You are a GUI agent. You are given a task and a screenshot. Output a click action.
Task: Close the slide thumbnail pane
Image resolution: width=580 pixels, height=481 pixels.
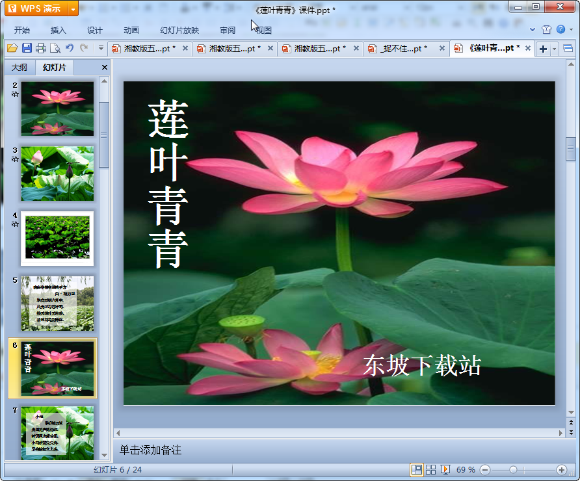pos(104,68)
